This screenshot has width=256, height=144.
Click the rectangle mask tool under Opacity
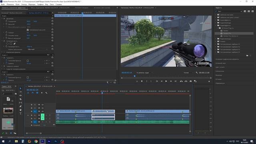(11, 44)
